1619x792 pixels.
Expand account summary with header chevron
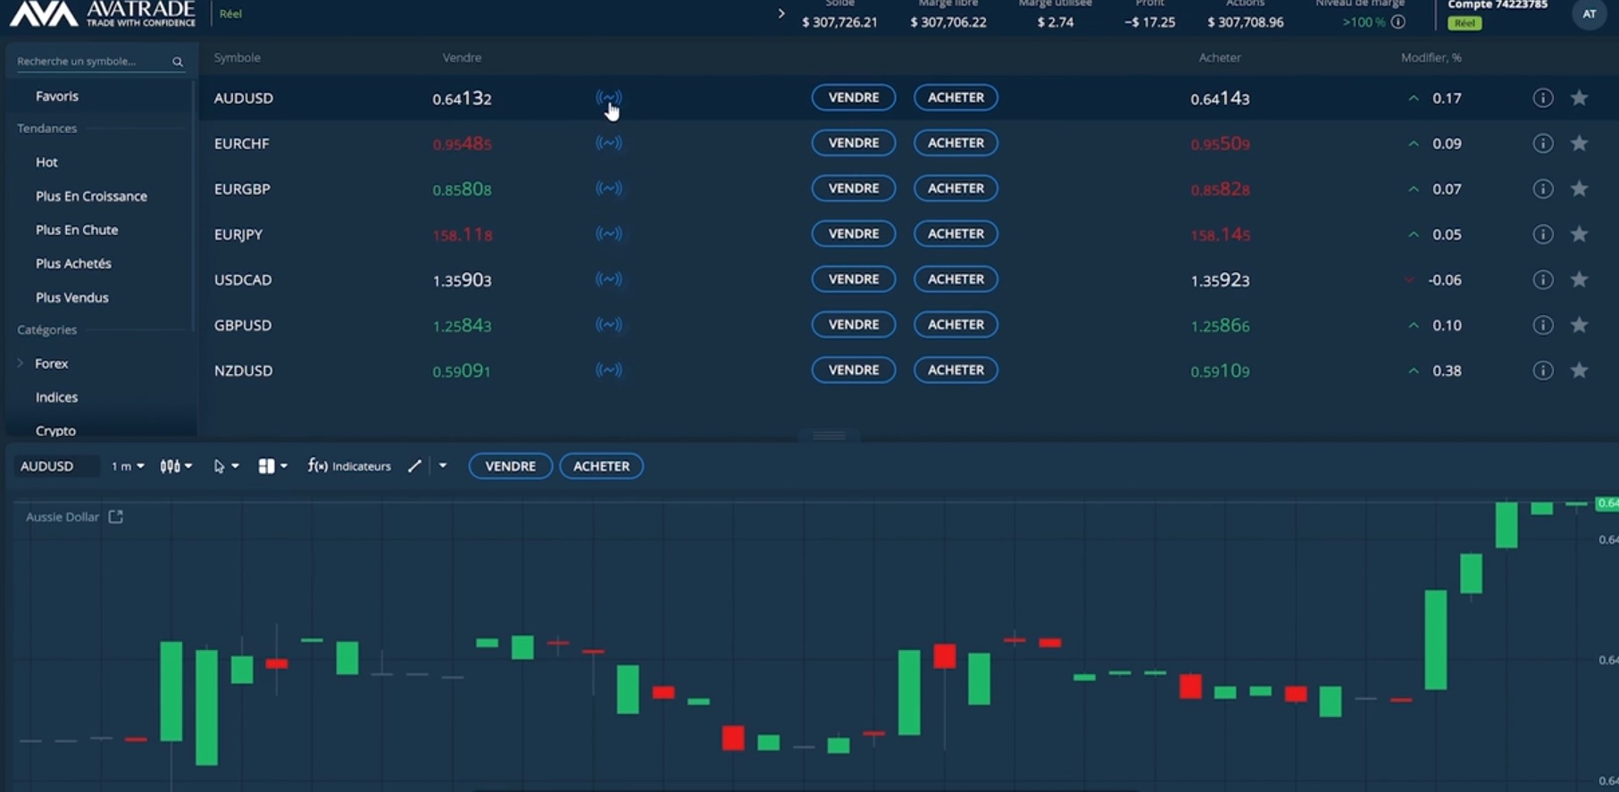click(x=781, y=13)
